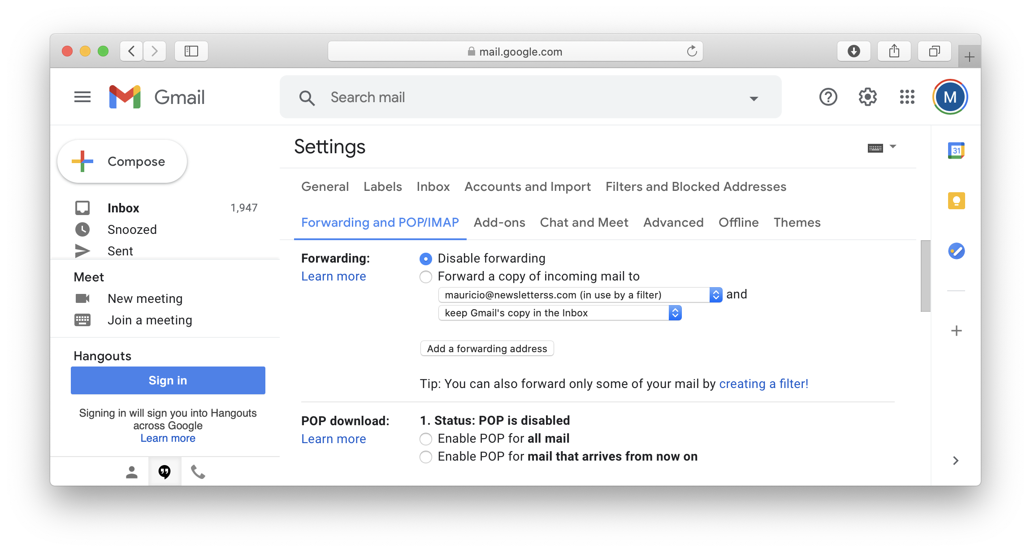
Task: Click the Compose button
Action: (122, 161)
